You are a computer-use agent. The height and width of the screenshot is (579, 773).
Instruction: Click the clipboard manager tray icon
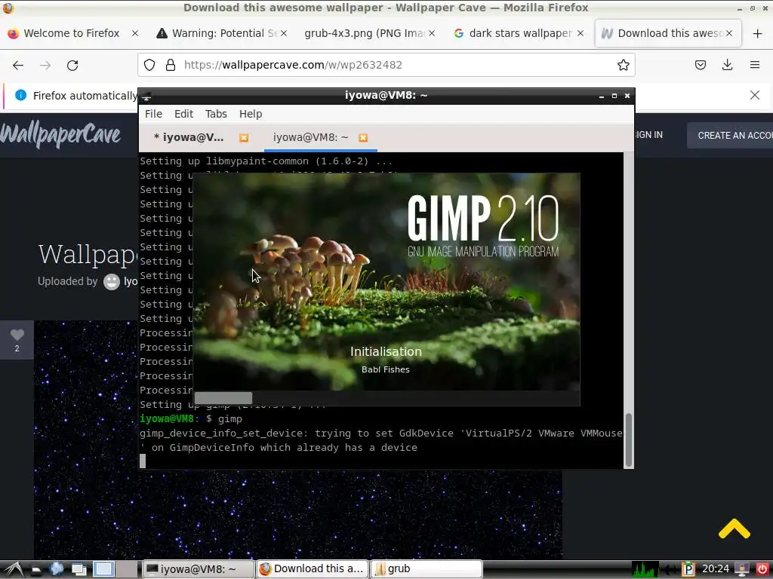pos(688,569)
